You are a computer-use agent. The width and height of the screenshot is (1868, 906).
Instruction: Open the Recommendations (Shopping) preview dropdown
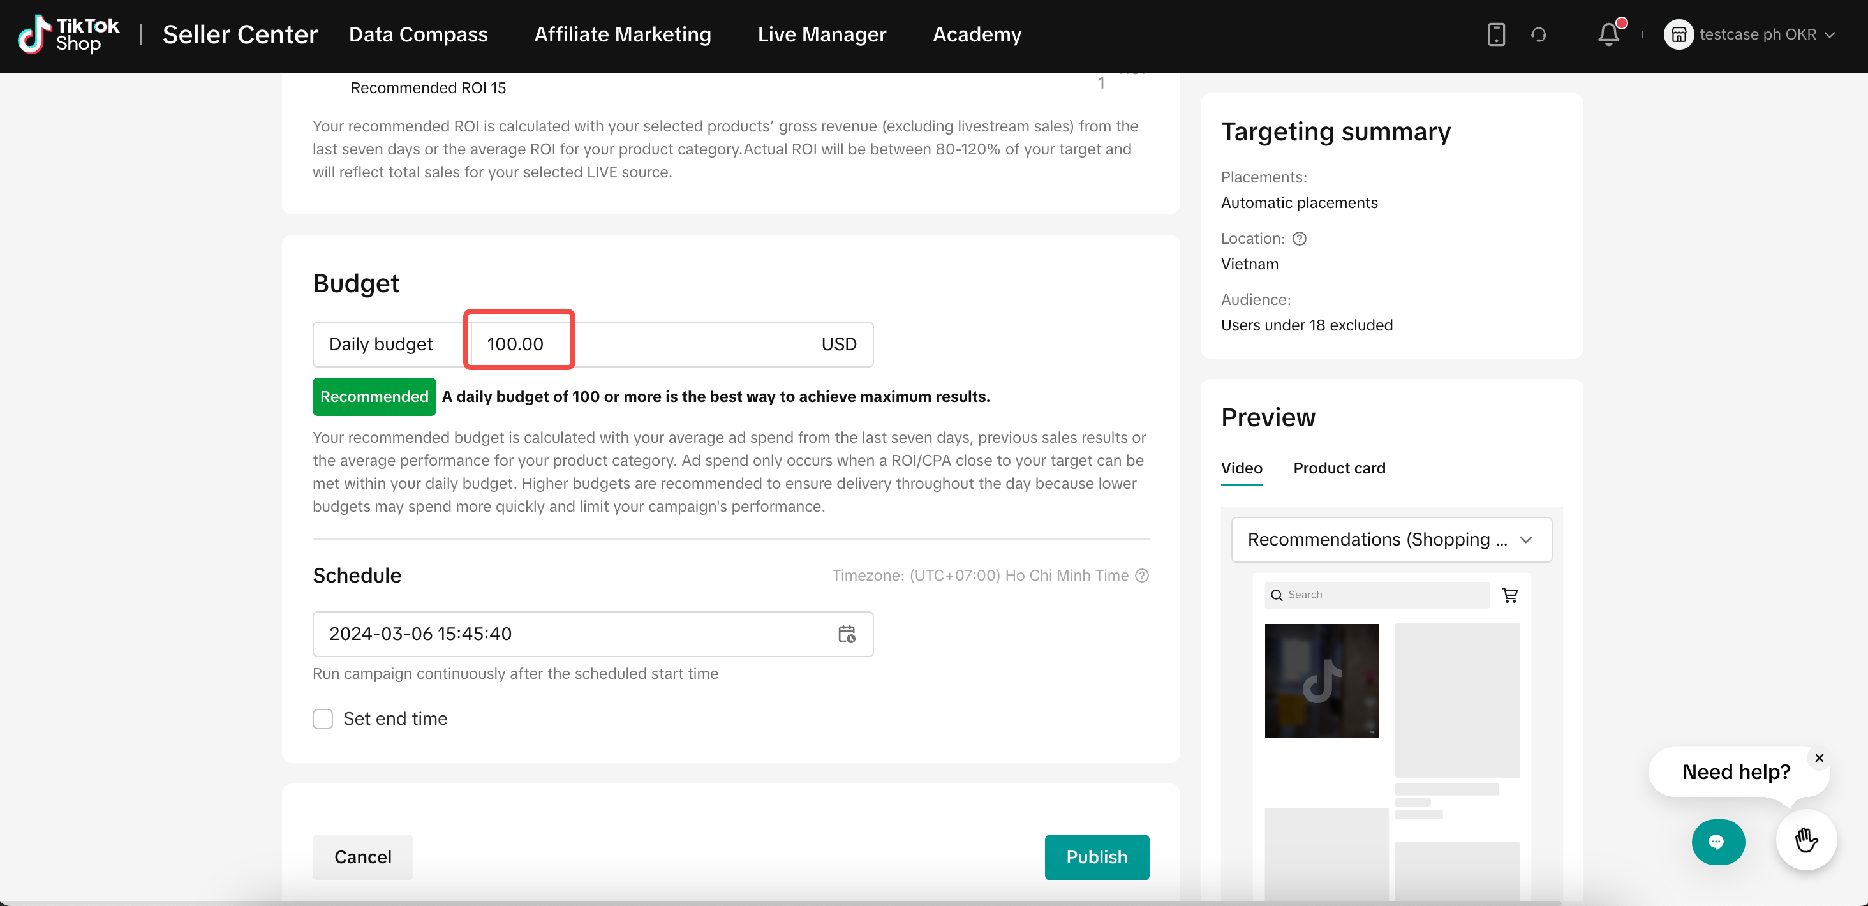[x=1391, y=540]
